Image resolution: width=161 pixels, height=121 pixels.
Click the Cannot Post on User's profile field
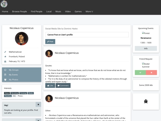tap(87, 35)
